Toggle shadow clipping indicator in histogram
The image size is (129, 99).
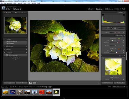103,15
